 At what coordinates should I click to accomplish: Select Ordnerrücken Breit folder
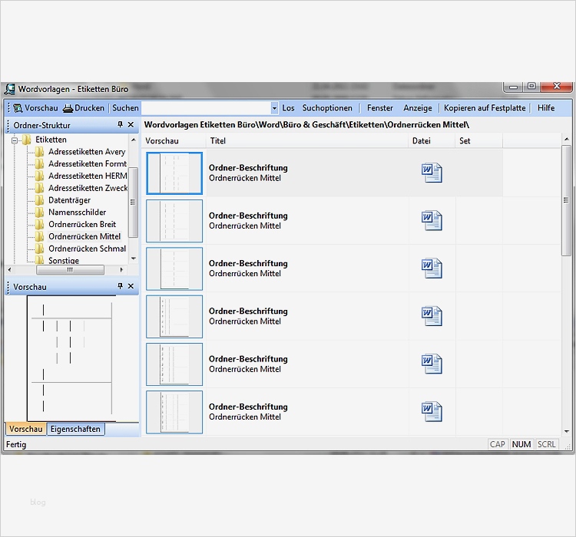pyautogui.click(x=82, y=224)
